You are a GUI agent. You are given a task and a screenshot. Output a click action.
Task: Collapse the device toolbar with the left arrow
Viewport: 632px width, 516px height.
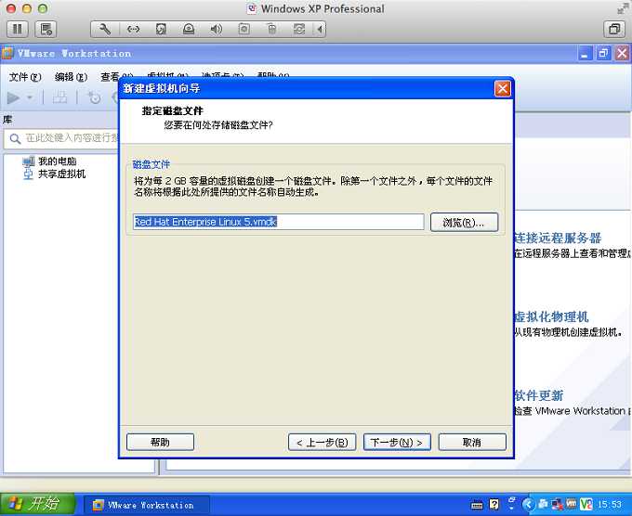320,29
